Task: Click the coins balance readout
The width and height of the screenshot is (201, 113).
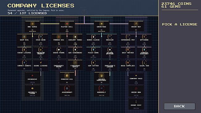Action: click(x=176, y=4)
